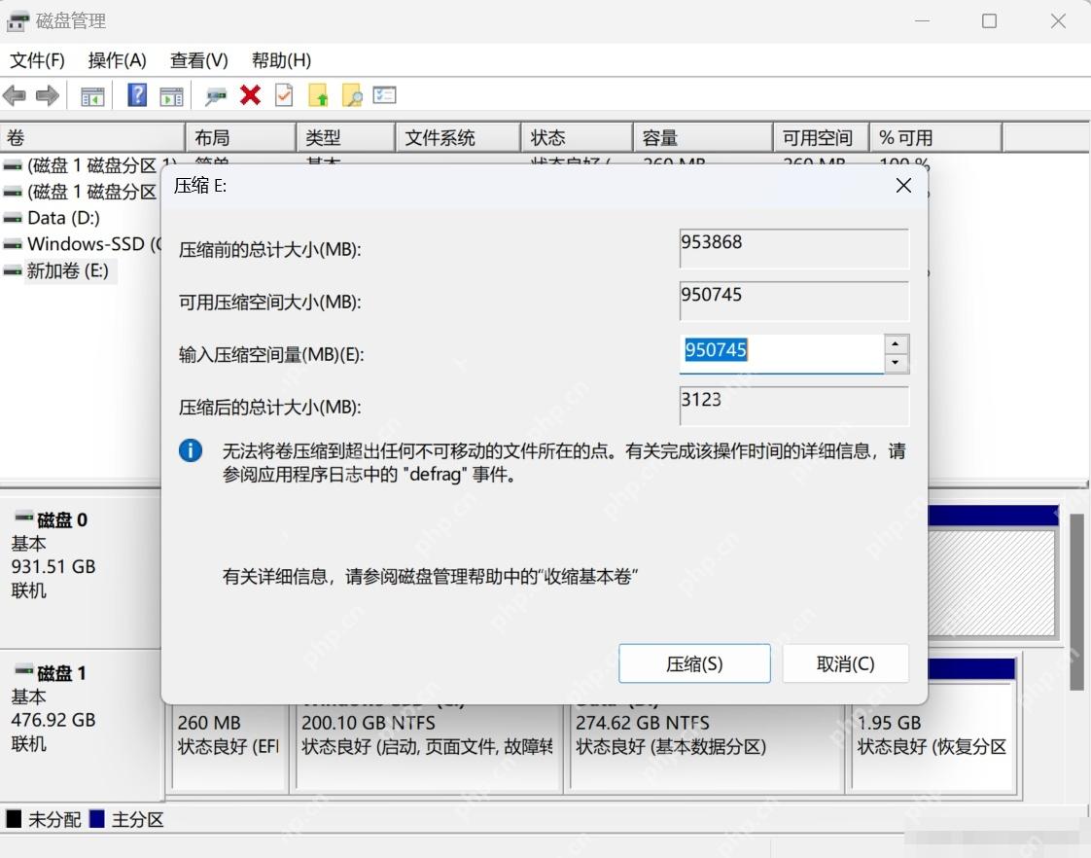Sort by the 卷 column header
The height and width of the screenshot is (858, 1091).
[92, 138]
